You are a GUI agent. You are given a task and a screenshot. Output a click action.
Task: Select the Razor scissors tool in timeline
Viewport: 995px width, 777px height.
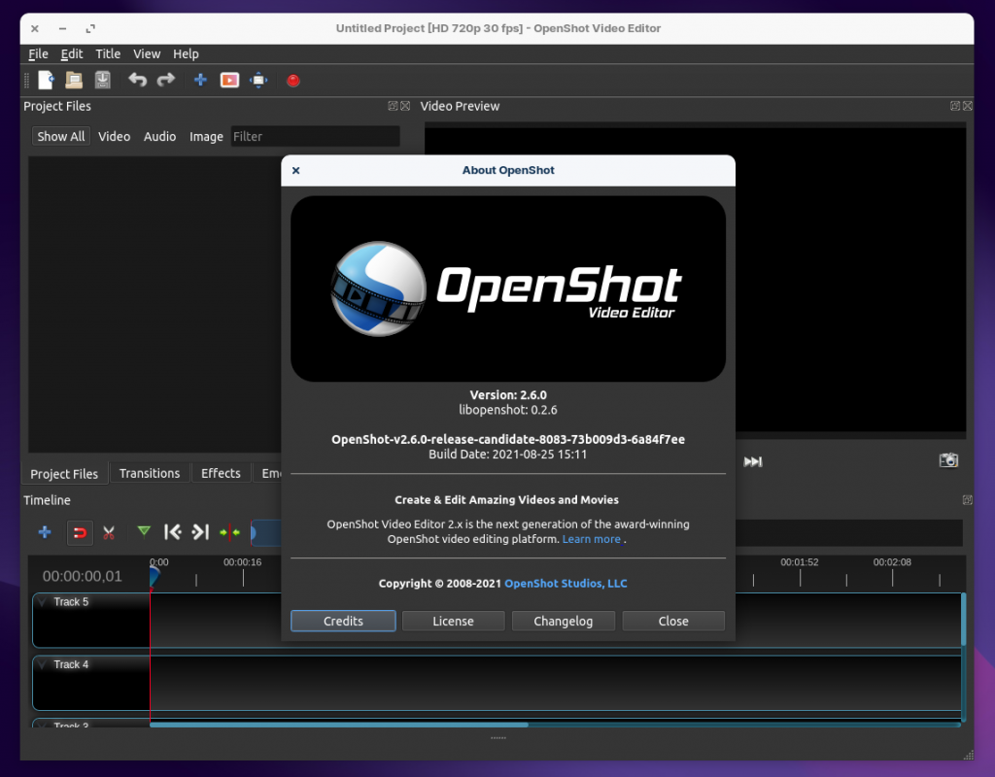point(109,532)
